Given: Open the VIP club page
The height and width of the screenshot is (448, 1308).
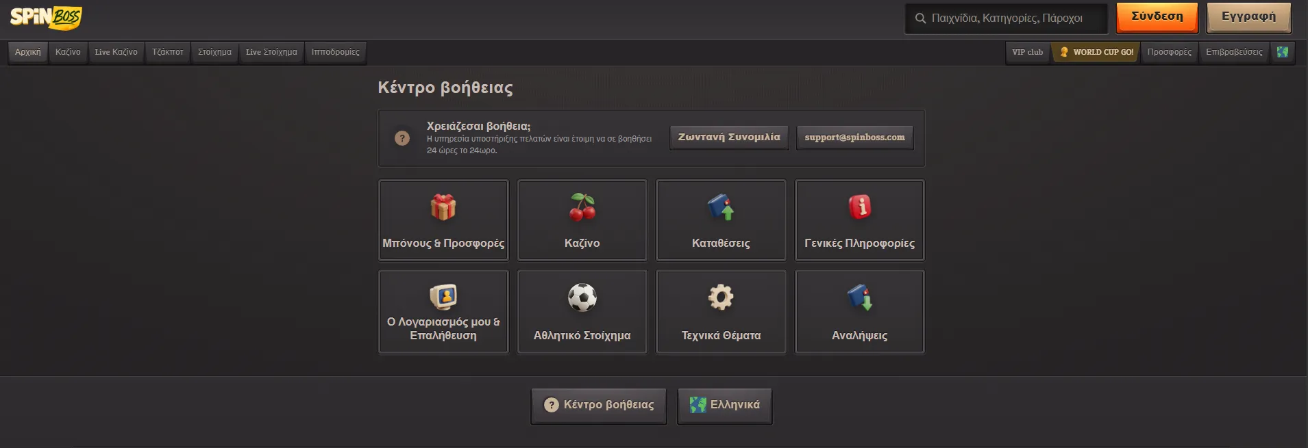Looking at the screenshot, I should tap(1028, 52).
